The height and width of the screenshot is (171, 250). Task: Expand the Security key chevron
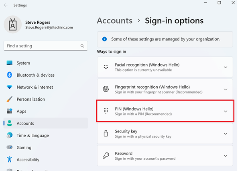225,134
